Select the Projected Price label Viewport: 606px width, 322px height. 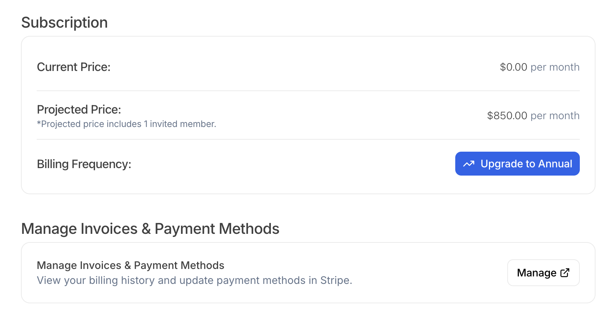[79, 109]
